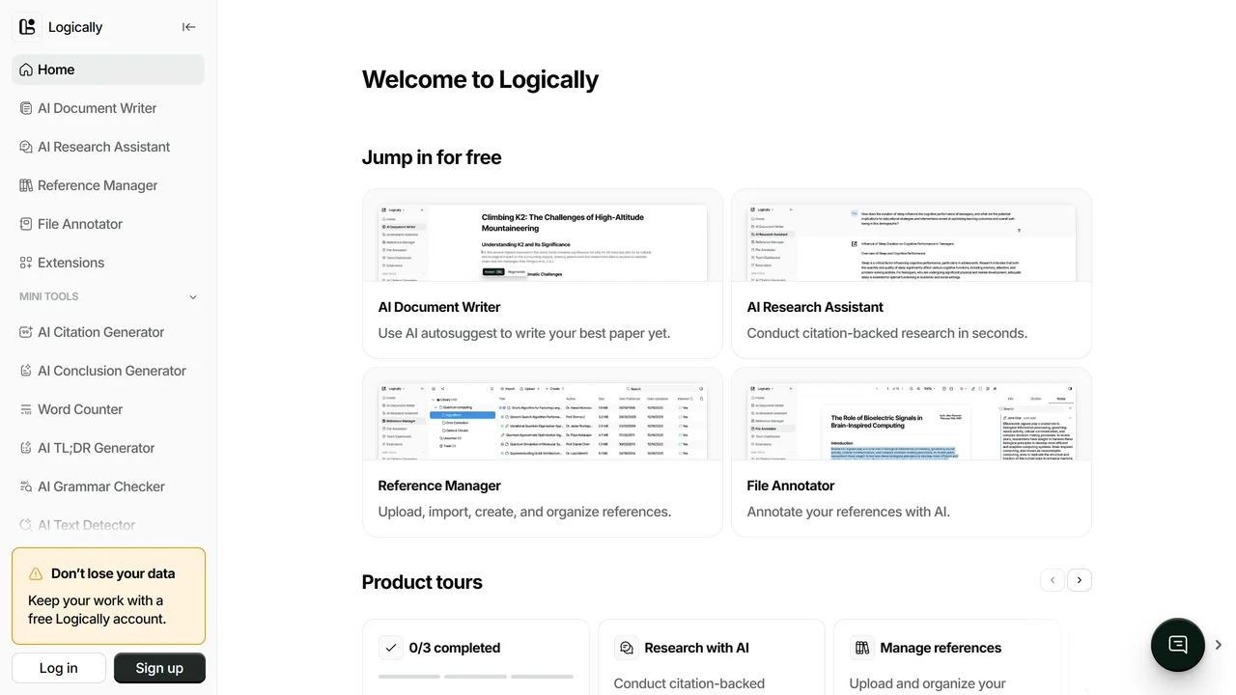Click the Logically logo icon

(27, 27)
